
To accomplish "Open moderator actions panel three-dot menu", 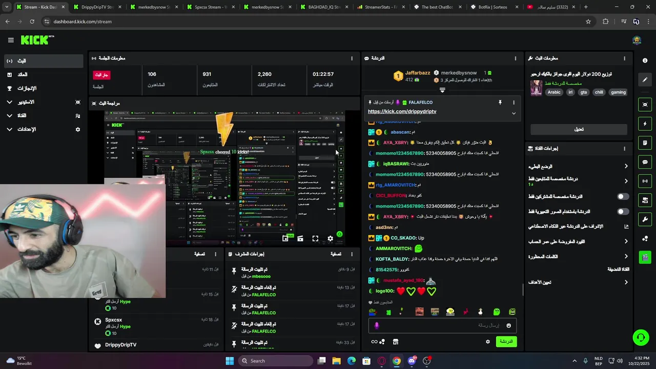I will click(352, 254).
